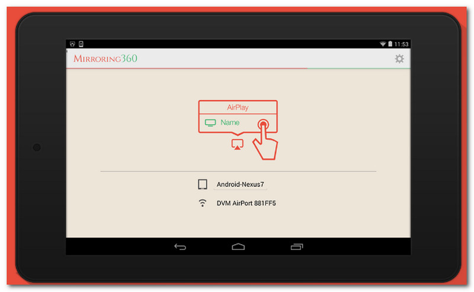Click the tablet device icon beside Android-Nexus7
The height and width of the screenshot is (292, 474).
point(202,184)
